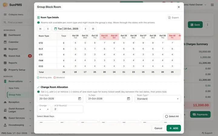Go to next date arrow

[85, 29]
